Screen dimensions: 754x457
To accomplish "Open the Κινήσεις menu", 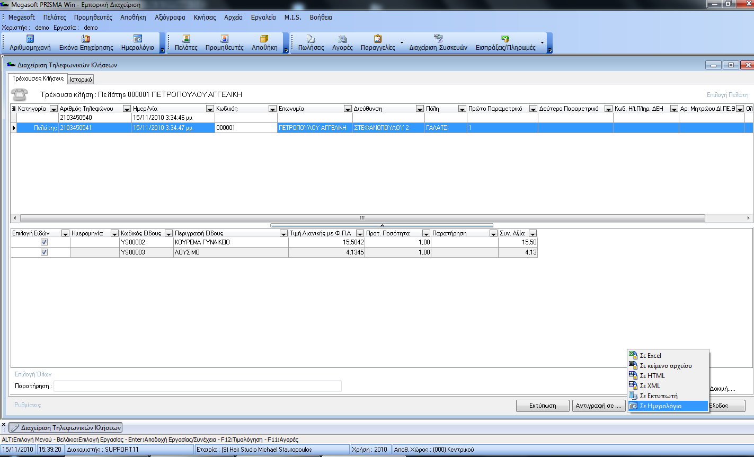I will click(x=205, y=17).
